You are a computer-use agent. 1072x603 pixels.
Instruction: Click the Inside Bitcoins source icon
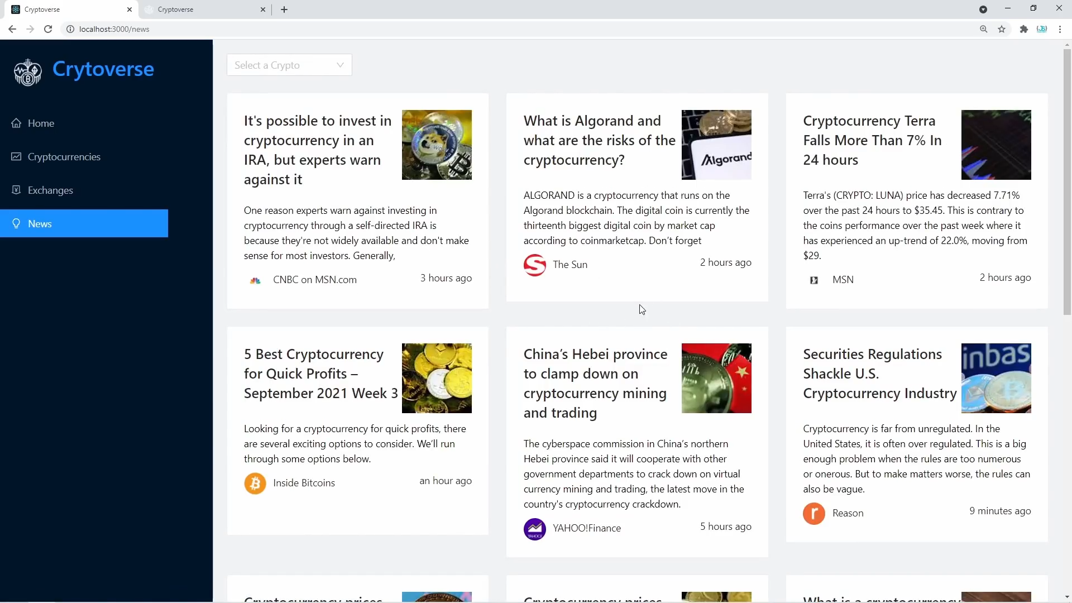pyautogui.click(x=255, y=484)
